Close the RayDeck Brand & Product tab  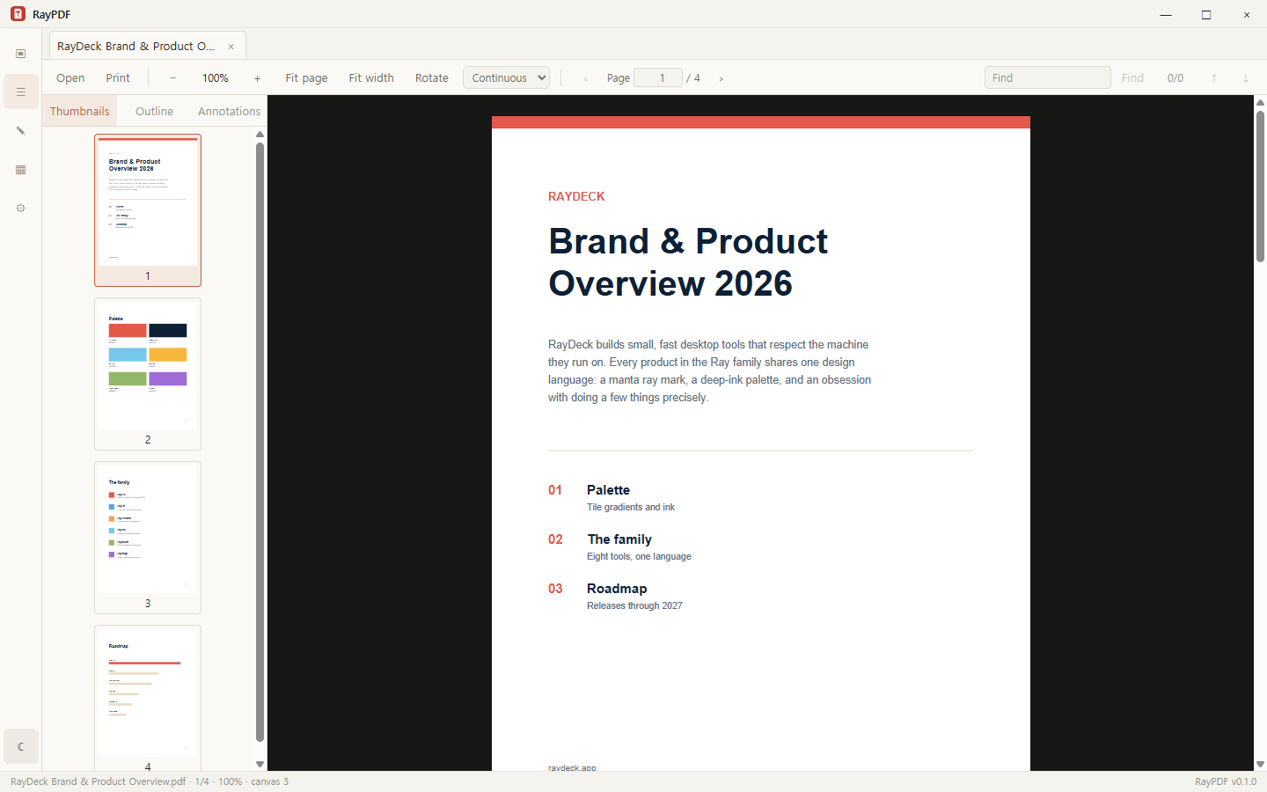pyautogui.click(x=231, y=47)
